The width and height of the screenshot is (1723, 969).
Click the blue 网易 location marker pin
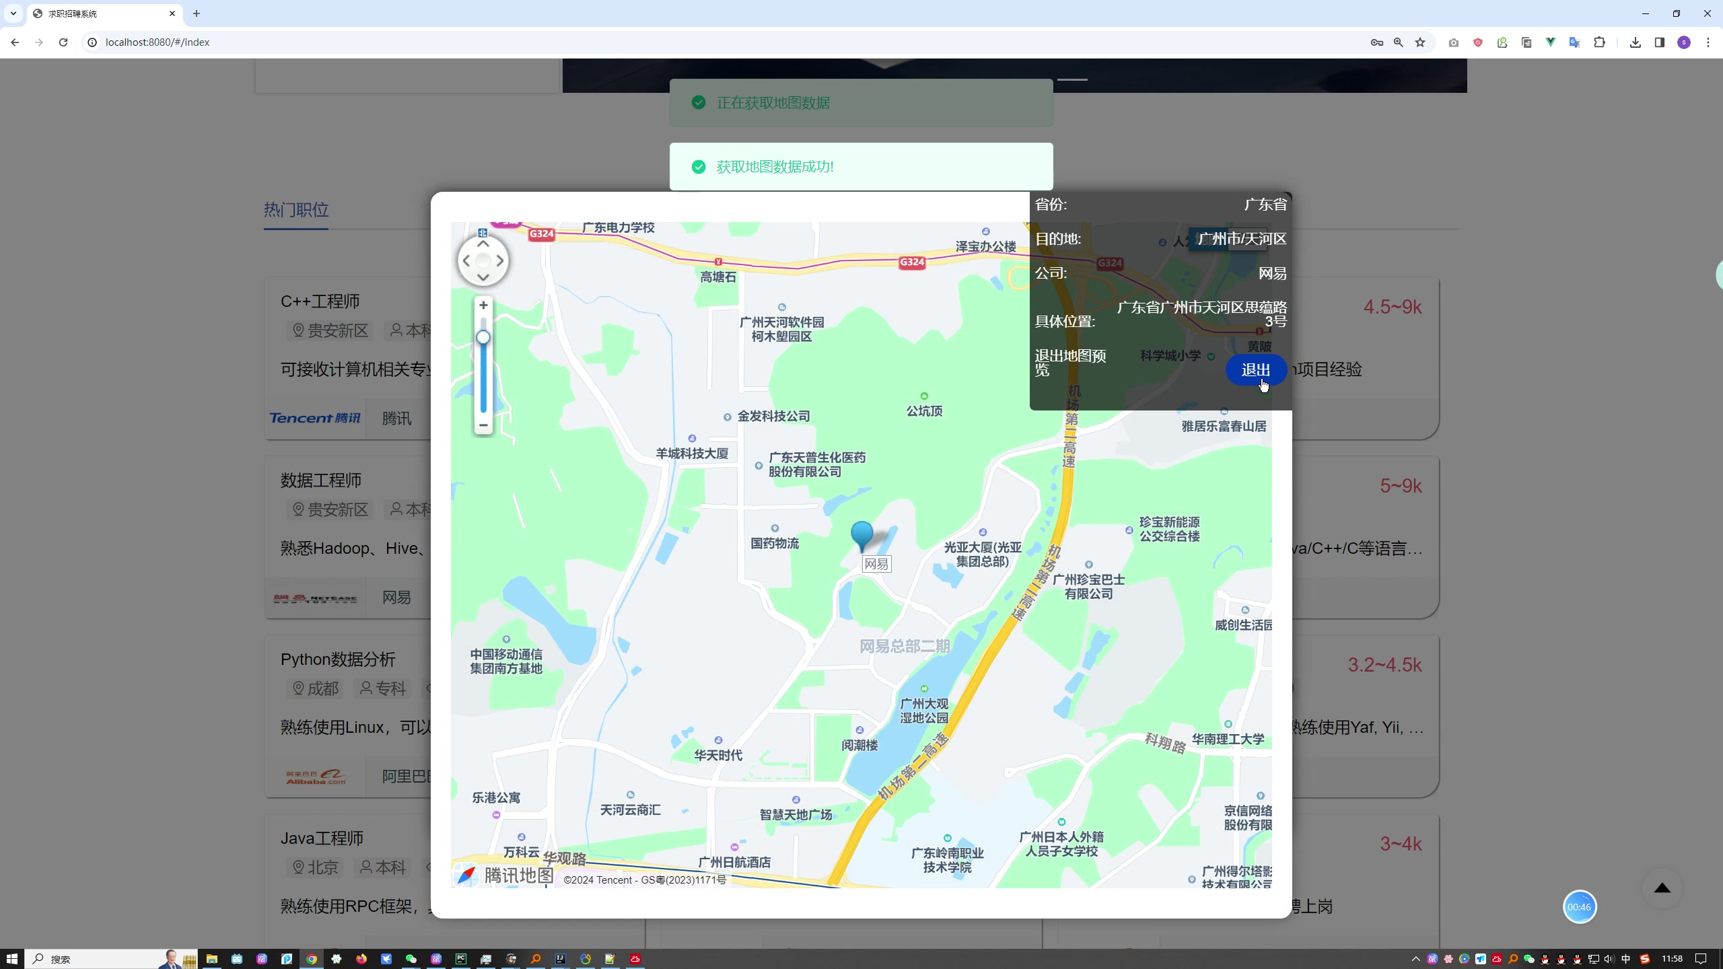861,537
